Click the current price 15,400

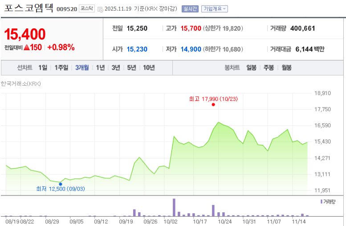(25, 34)
